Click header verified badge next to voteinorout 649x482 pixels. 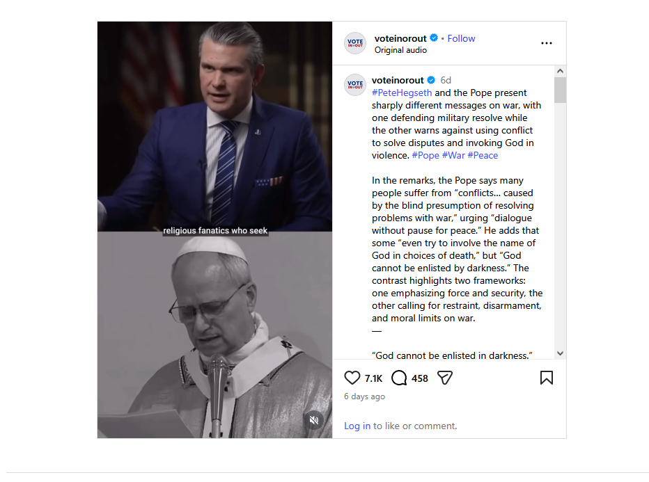point(434,38)
